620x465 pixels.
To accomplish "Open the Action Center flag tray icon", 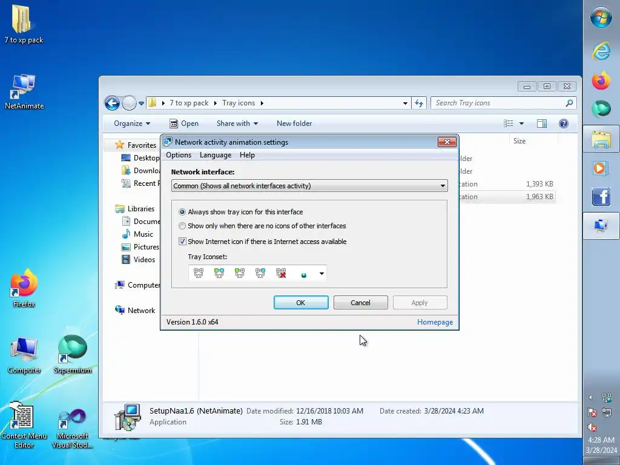I will click(x=592, y=412).
